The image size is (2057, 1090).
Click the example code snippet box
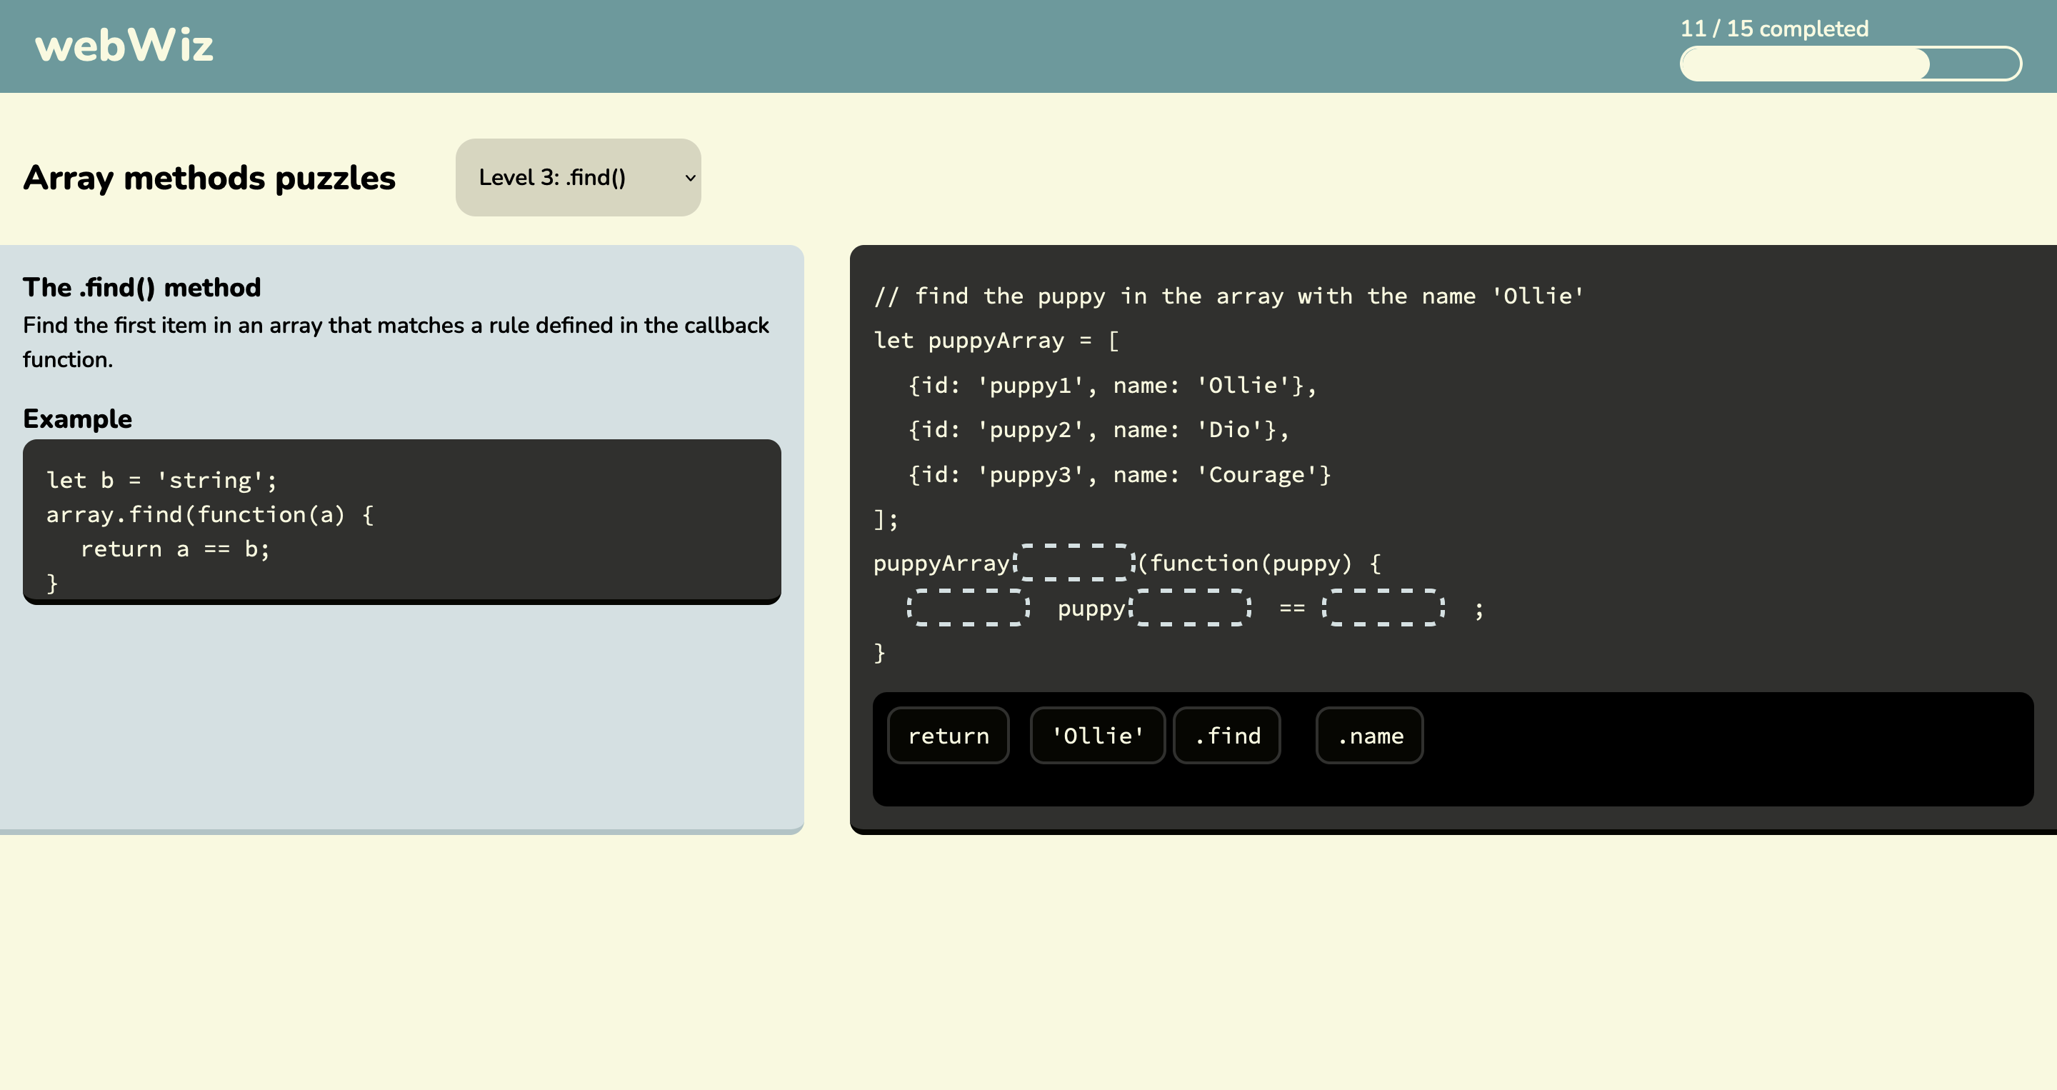click(401, 521)
